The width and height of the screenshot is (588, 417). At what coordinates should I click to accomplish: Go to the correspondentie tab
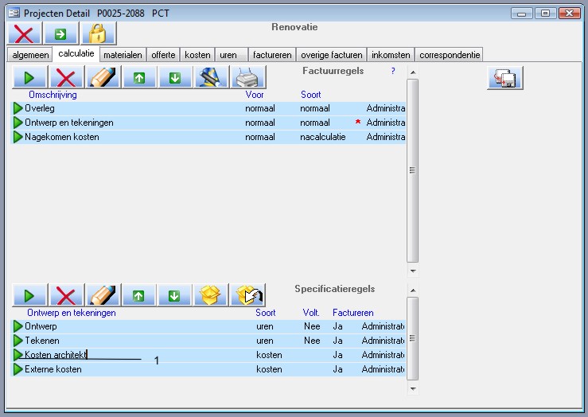point(450,55)
